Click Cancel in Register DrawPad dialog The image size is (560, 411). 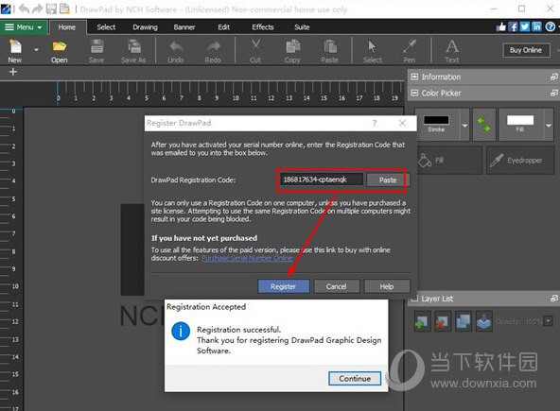(337, 286)
